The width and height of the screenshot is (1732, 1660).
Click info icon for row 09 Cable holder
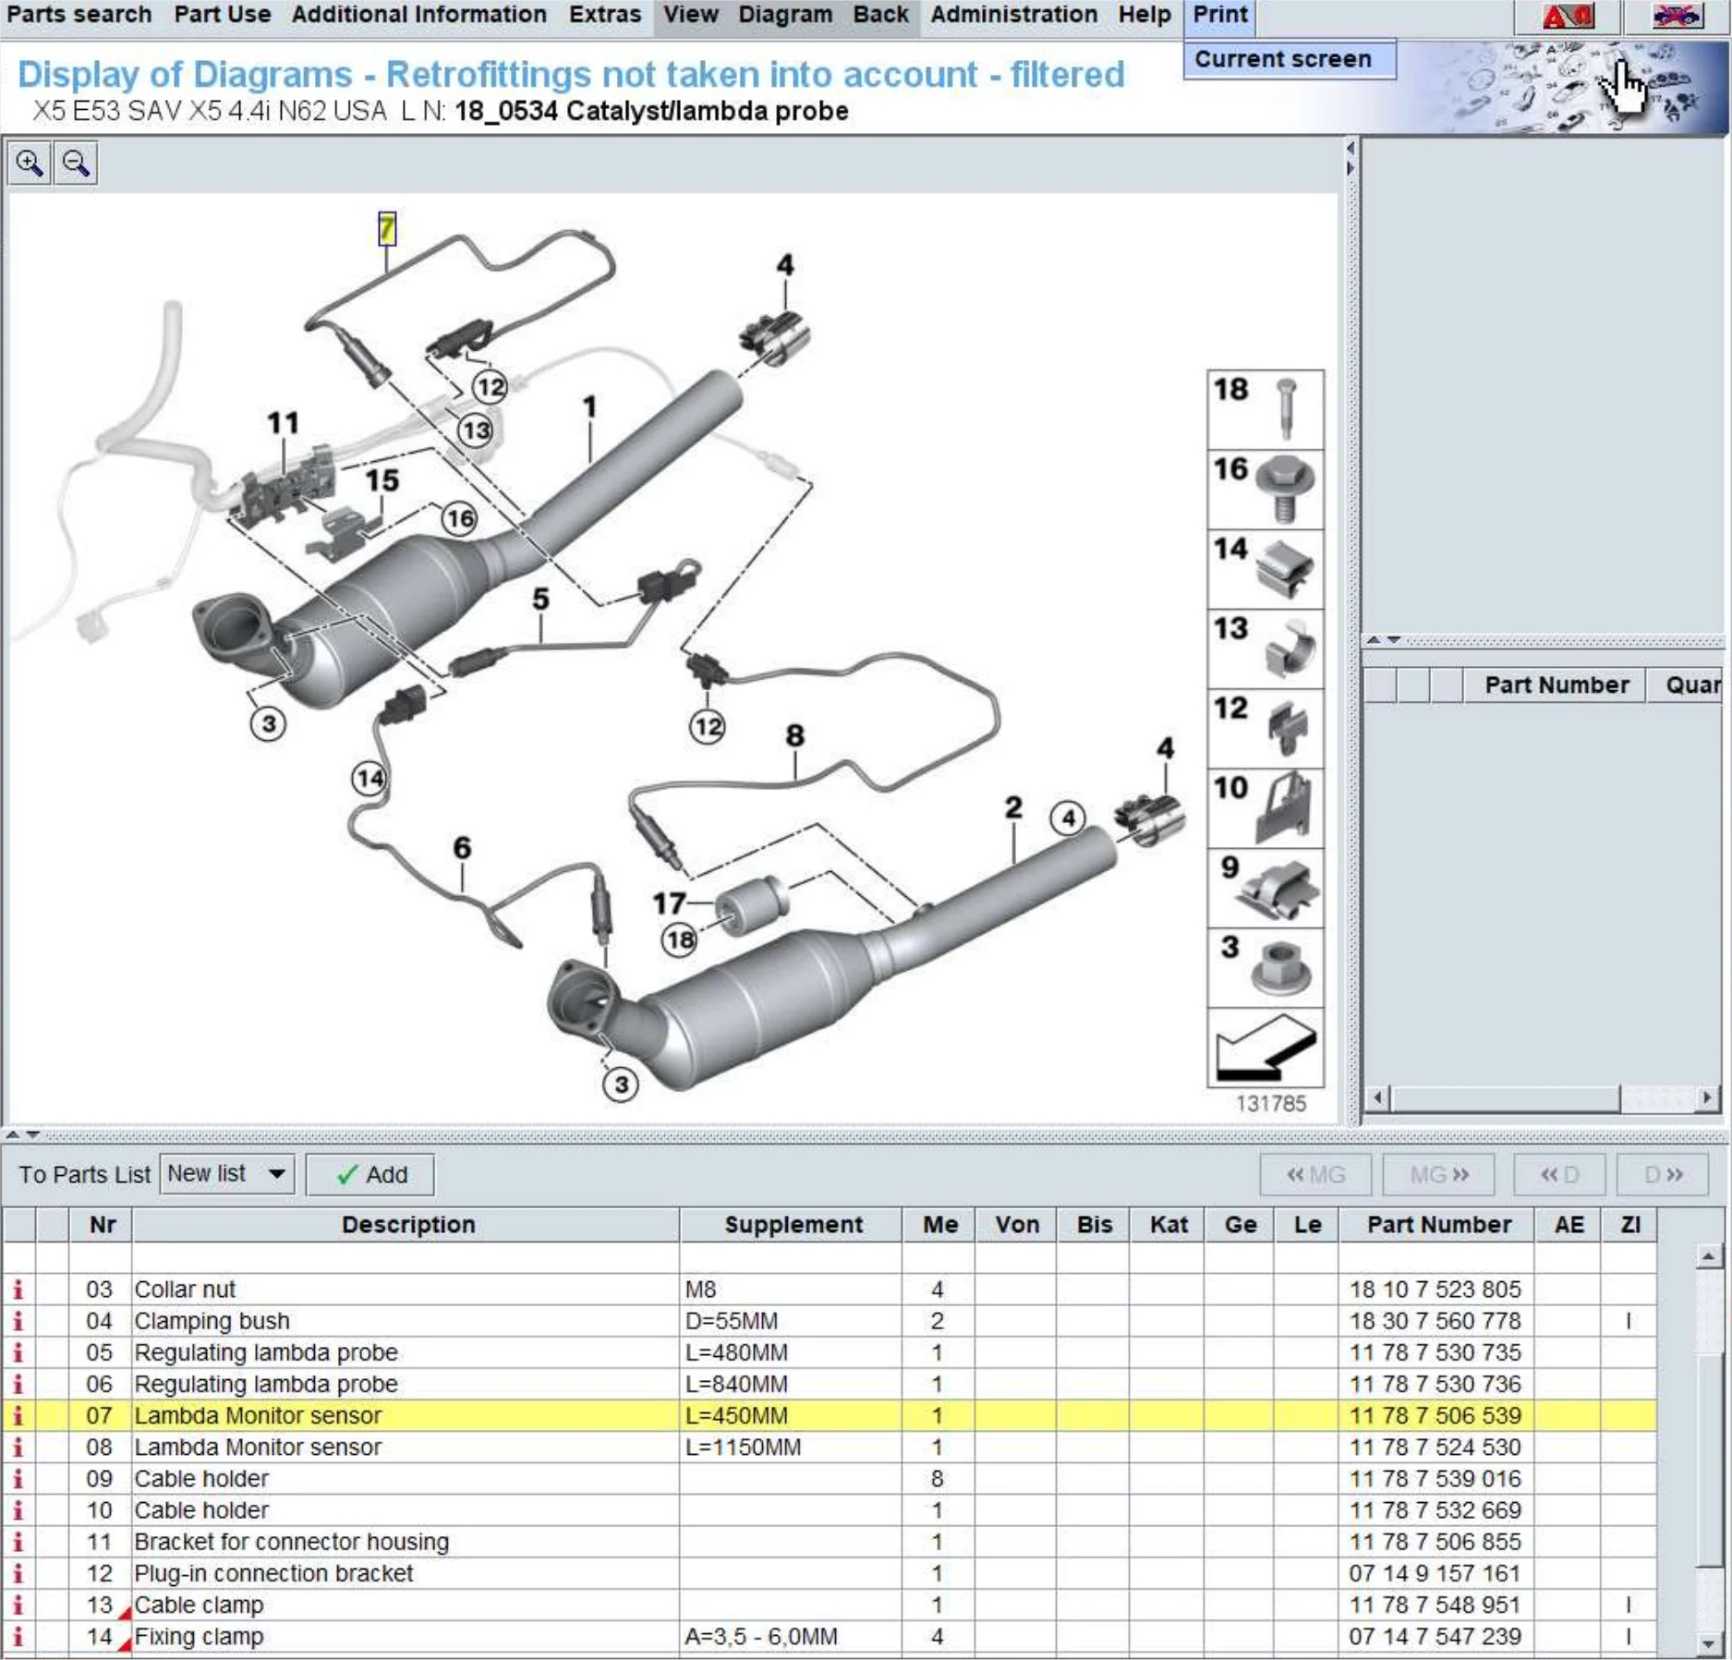(18, 1478)
